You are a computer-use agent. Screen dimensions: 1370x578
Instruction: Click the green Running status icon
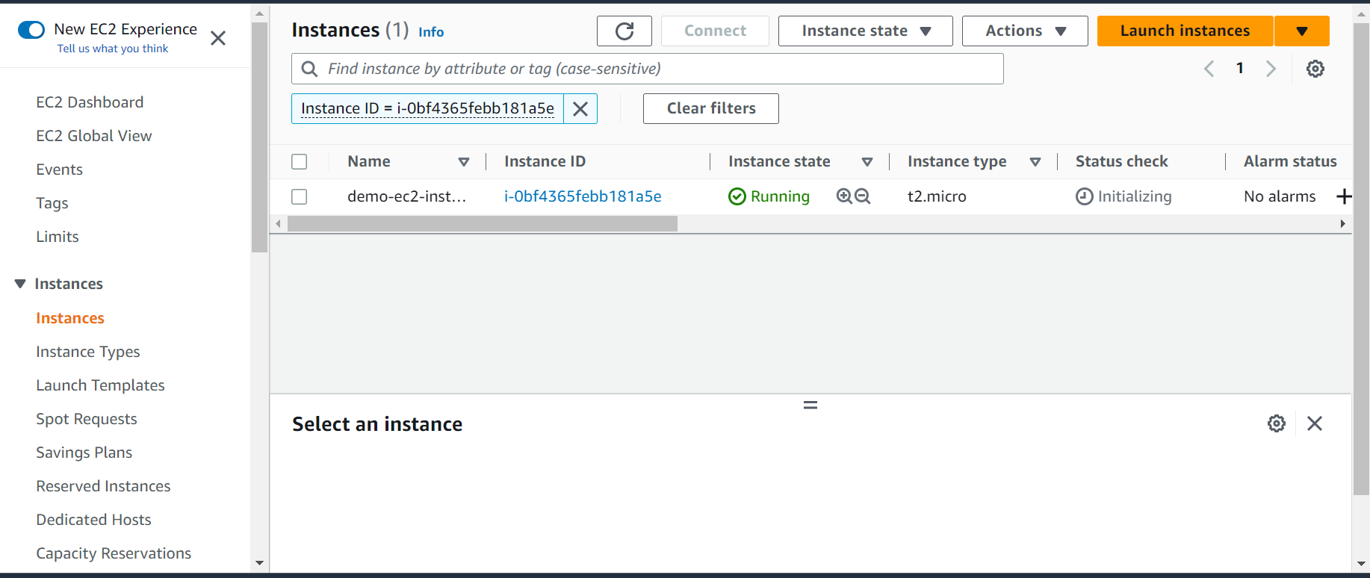point(737,196)
